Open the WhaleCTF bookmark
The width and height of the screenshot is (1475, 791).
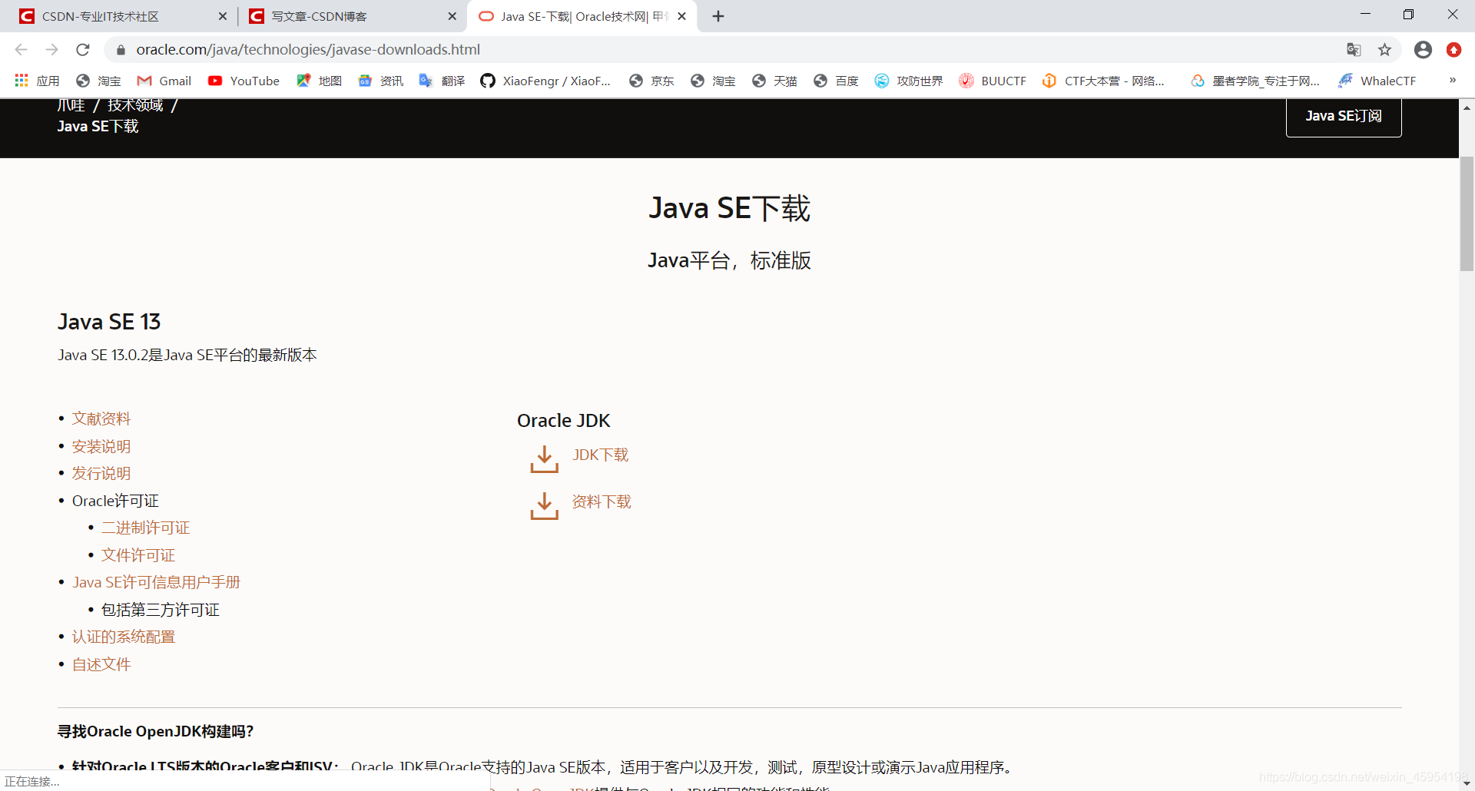[1377, 81]
